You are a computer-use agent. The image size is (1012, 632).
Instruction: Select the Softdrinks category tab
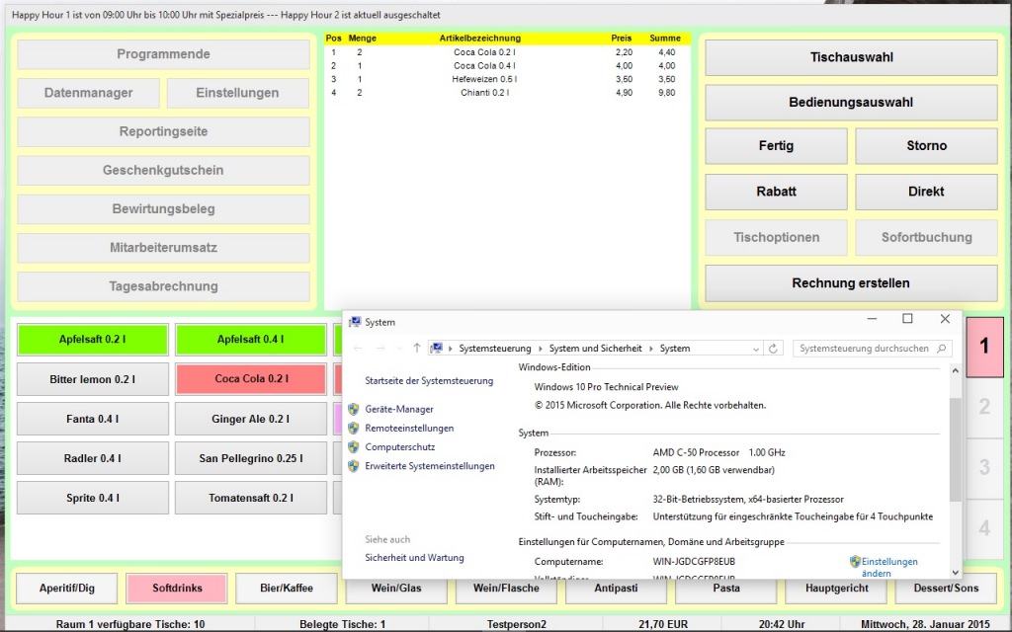pyautogui.click(x=177, y=589)
